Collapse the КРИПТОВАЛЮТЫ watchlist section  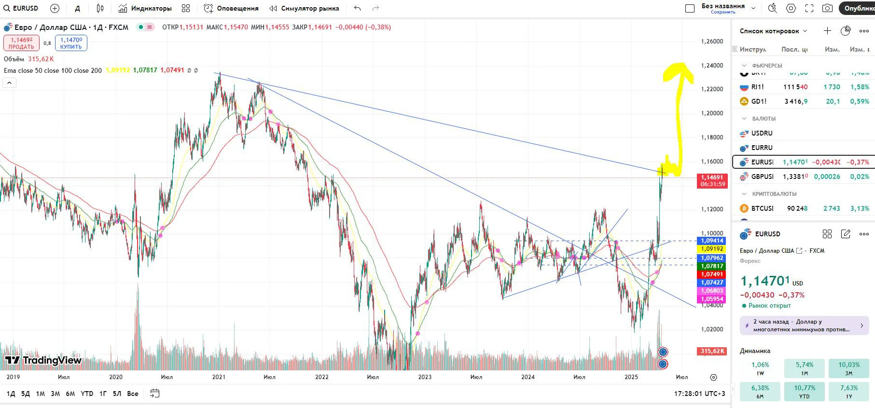pyautogui.click(x=744, y=193)
